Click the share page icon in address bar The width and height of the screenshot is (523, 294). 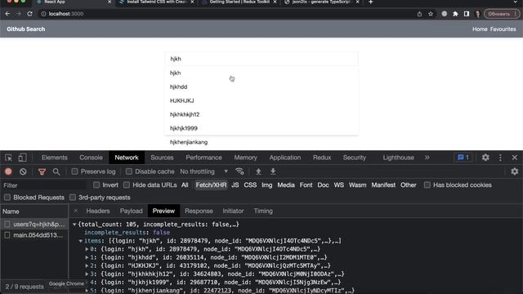419,14
